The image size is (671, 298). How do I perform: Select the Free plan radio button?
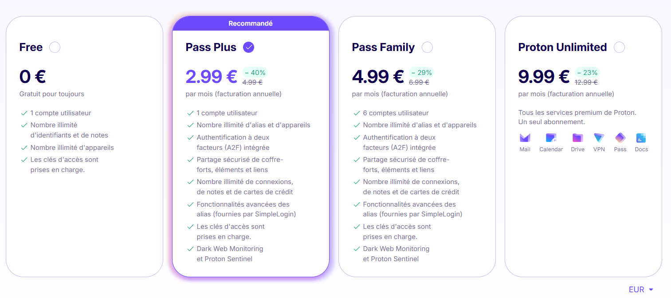pyautogui.click(x=55, y=47)
